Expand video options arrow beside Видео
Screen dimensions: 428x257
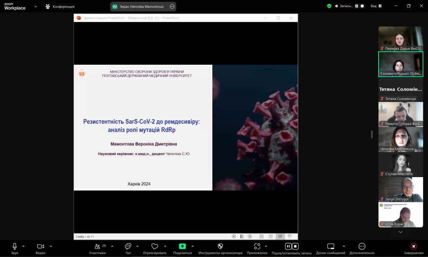[x=51, y=247]
